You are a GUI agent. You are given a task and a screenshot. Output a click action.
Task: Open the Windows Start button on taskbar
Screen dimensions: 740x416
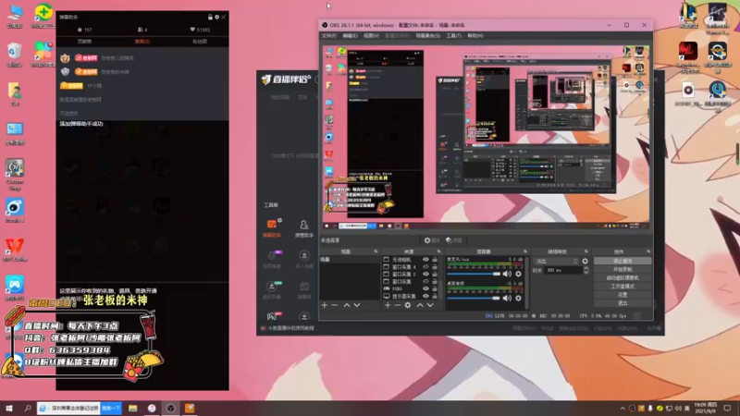pyautogui.click(x=9, y=408)
